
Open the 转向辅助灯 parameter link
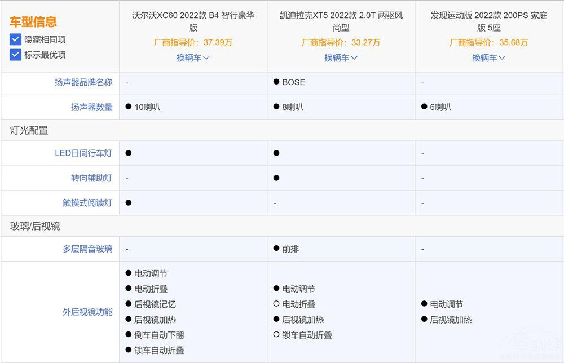(x=91, y=178)
